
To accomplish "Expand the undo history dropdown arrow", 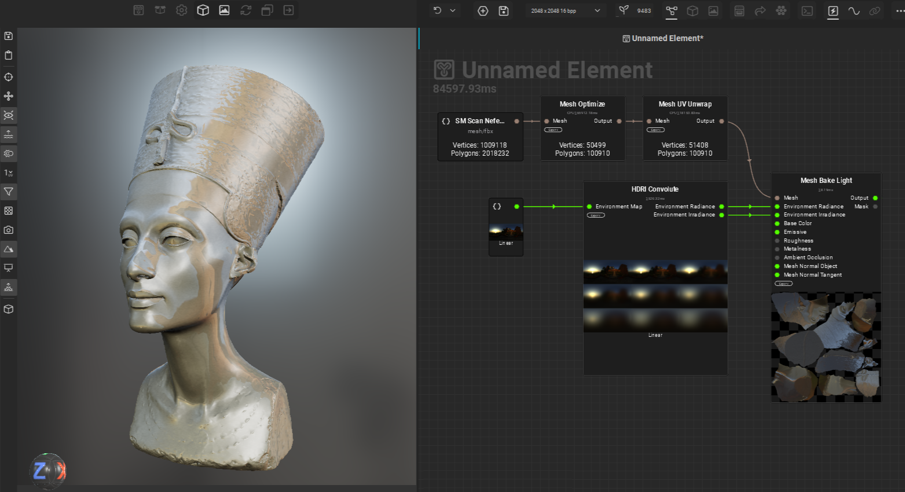I will (453, 10).
